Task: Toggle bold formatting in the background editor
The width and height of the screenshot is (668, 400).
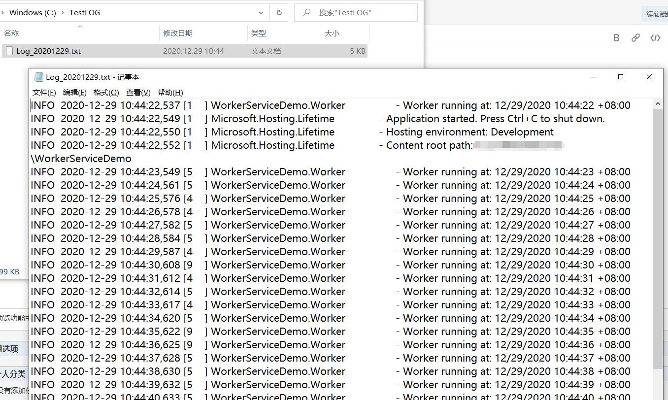Action: pos(616,37)
